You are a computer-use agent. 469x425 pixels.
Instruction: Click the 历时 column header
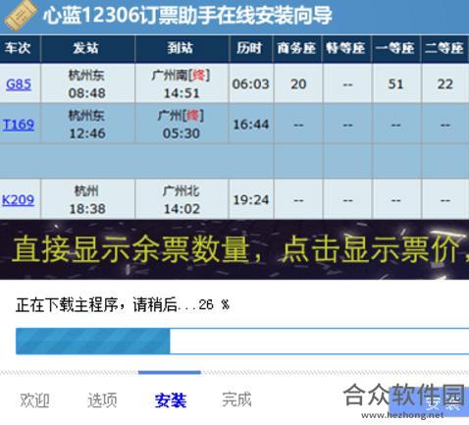pos(250,48)
